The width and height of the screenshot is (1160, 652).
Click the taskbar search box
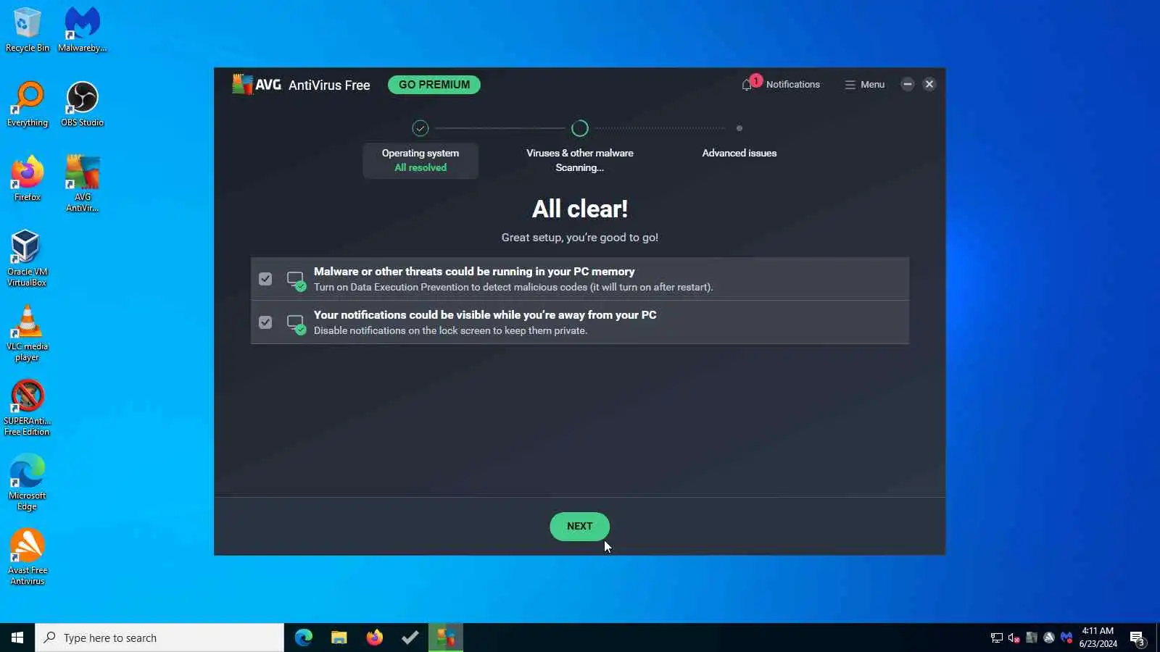coord(159,638)
